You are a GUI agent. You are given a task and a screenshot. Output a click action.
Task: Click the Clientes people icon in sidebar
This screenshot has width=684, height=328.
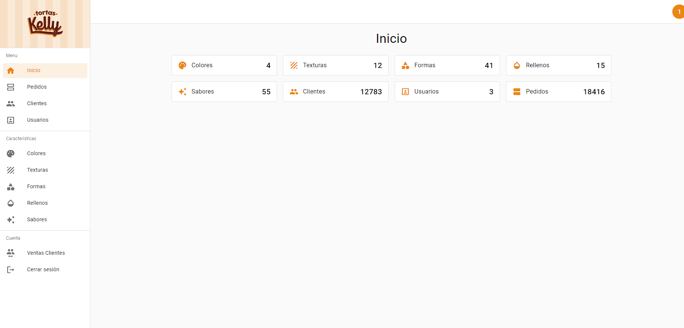pos(11,104)
